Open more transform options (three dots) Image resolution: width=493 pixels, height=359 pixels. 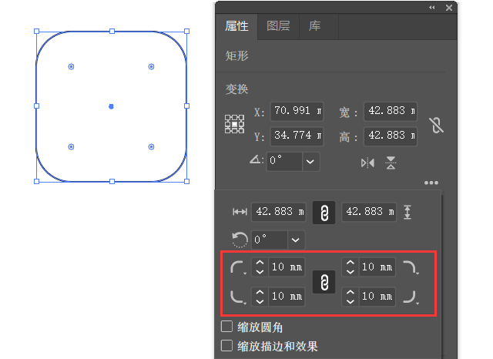(x=431, y=183)
